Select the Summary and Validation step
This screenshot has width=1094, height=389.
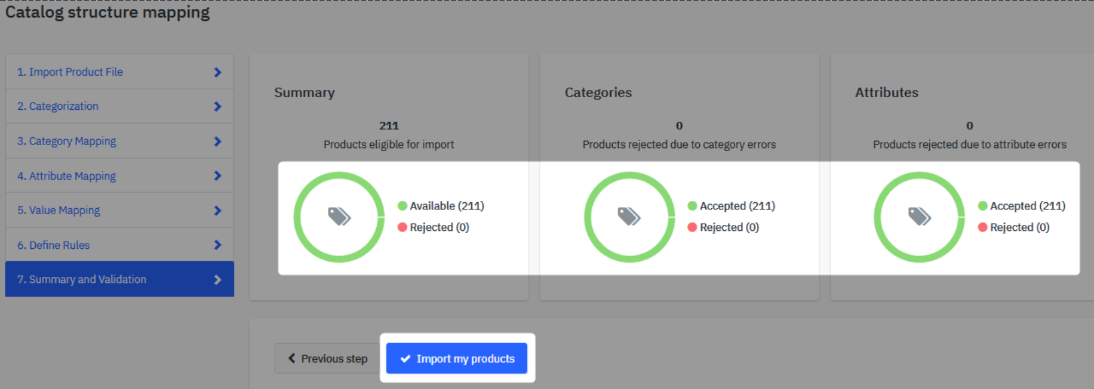(82, 279)
